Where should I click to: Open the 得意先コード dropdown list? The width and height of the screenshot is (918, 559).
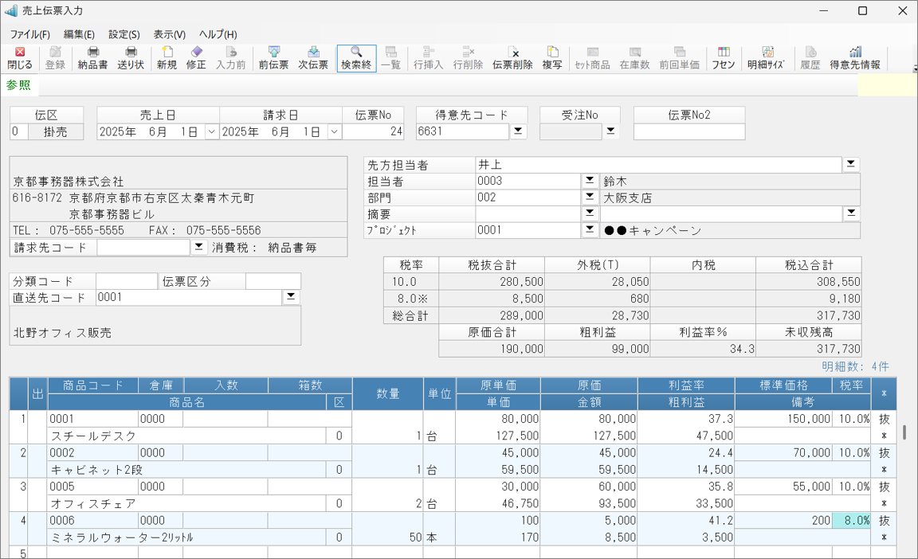(518, 130)
